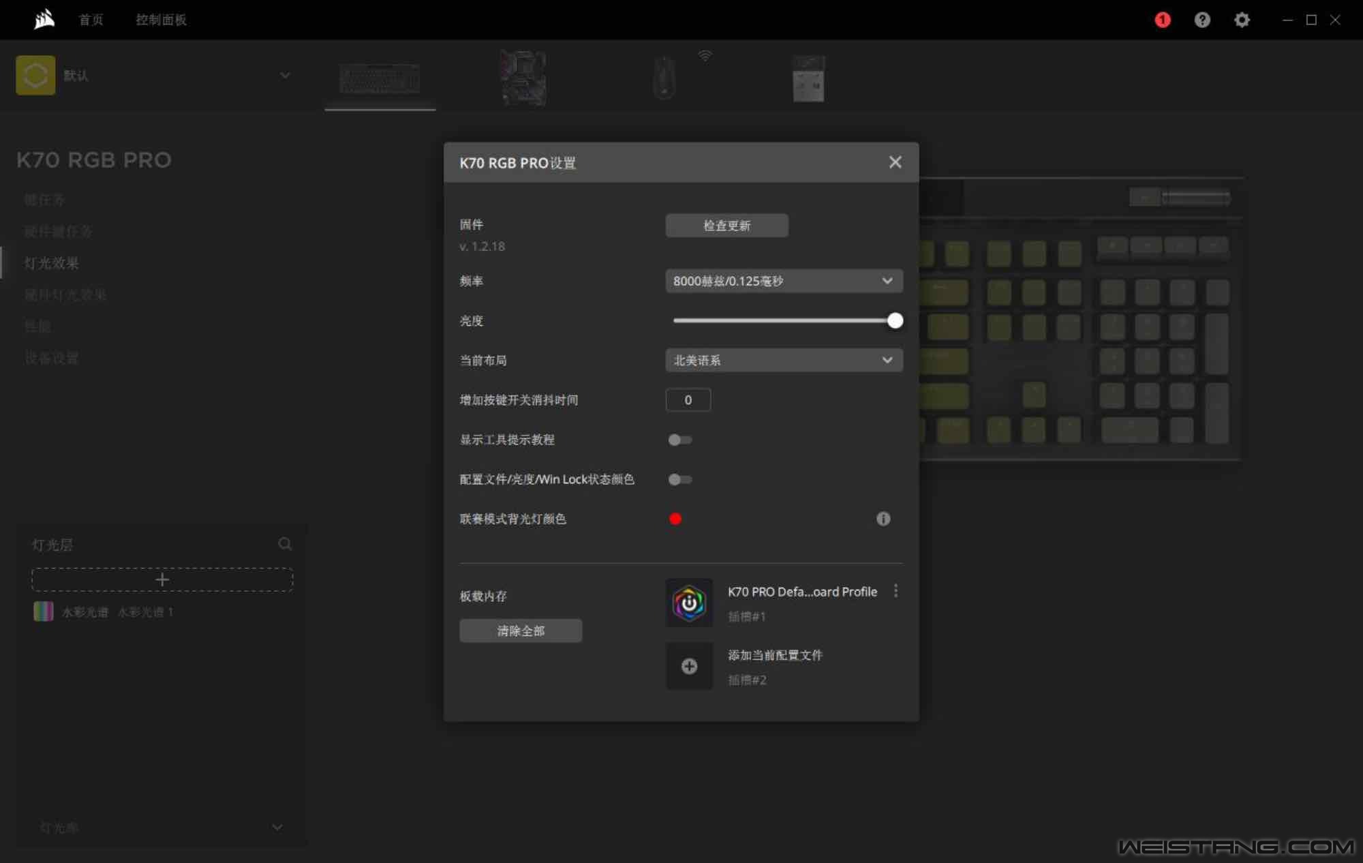Toggle 显示工具提示教程 switch
Screen dimensions: 1363x863
679,440
